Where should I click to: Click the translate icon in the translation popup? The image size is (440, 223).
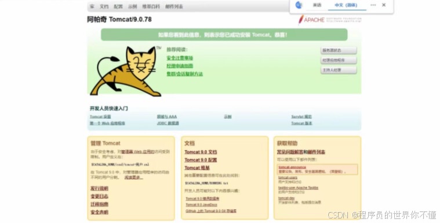(x=299, y=5)
